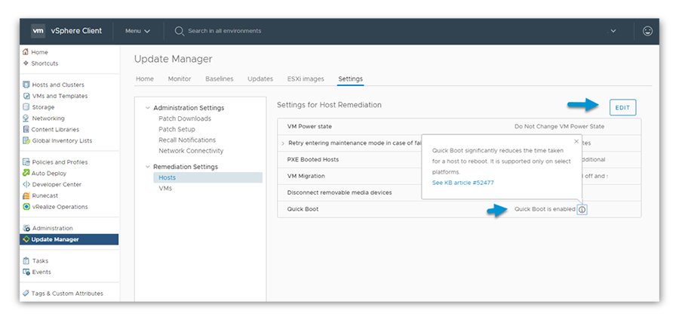Switch to ESXi images tab
This screenshot has width=679, height=320.
click(306, 78)
